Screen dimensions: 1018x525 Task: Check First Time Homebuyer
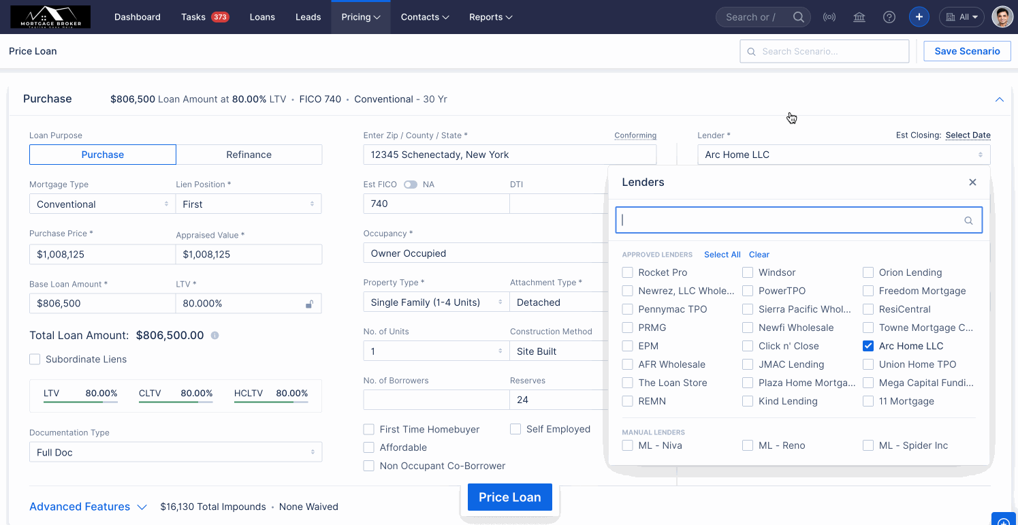click(x=369, y=429)
